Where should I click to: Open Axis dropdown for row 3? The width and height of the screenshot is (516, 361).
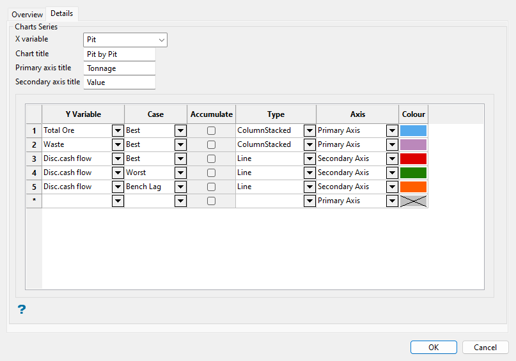392,158
